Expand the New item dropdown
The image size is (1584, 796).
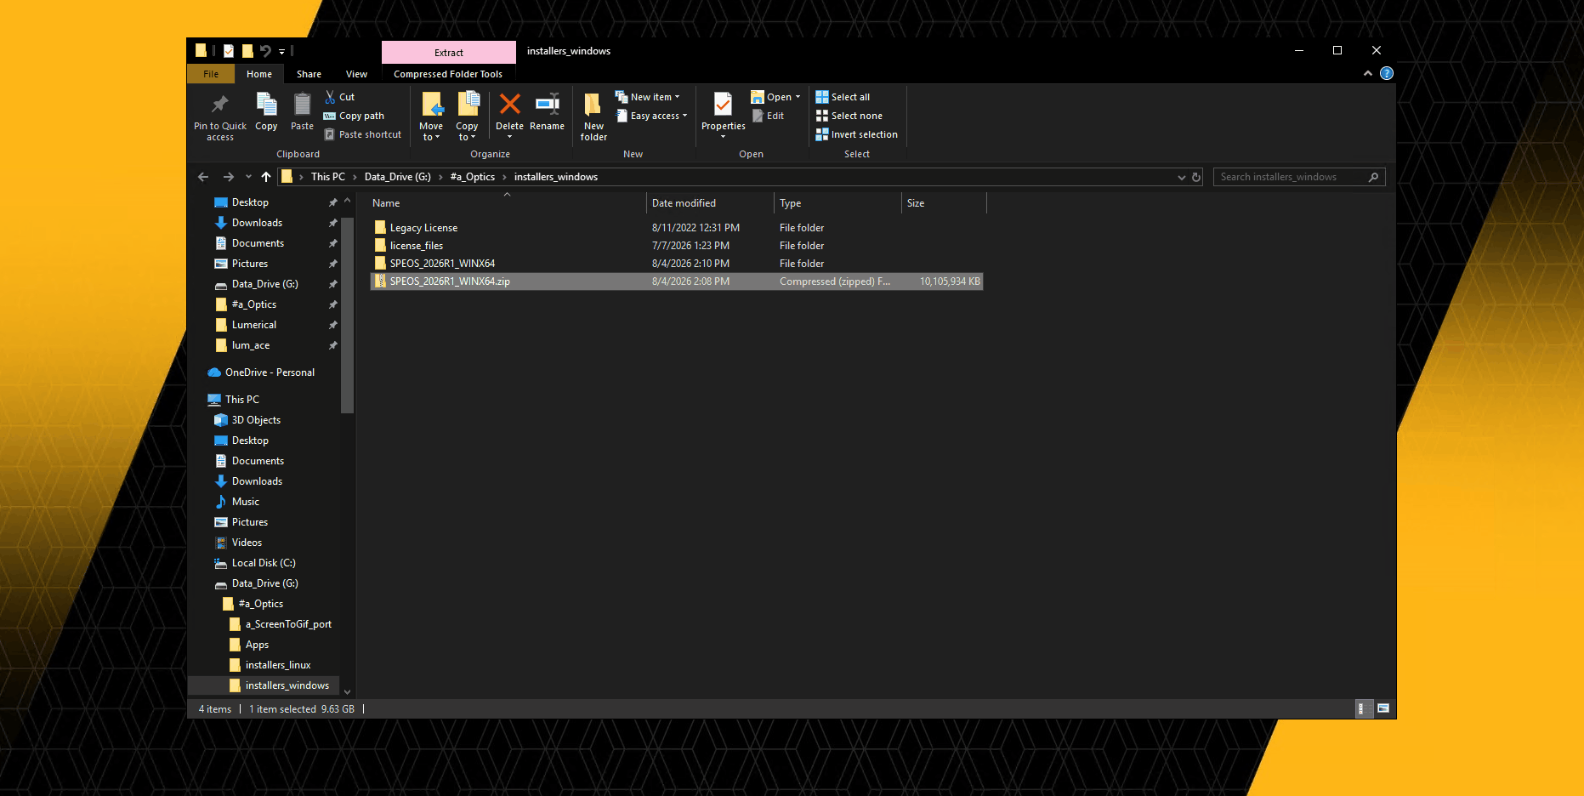click(x=677, y=97)
